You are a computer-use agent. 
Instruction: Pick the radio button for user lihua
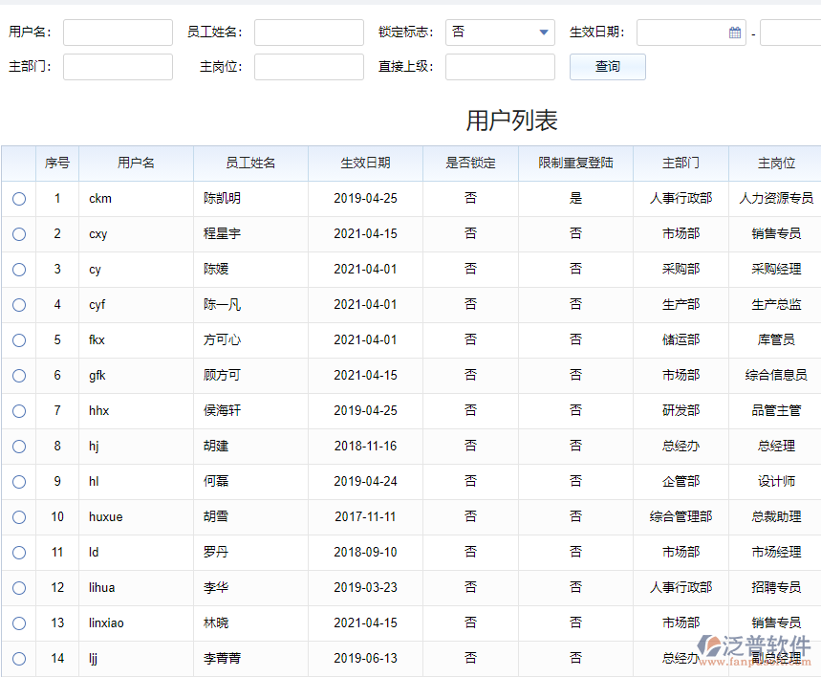(x=19, y=588)
